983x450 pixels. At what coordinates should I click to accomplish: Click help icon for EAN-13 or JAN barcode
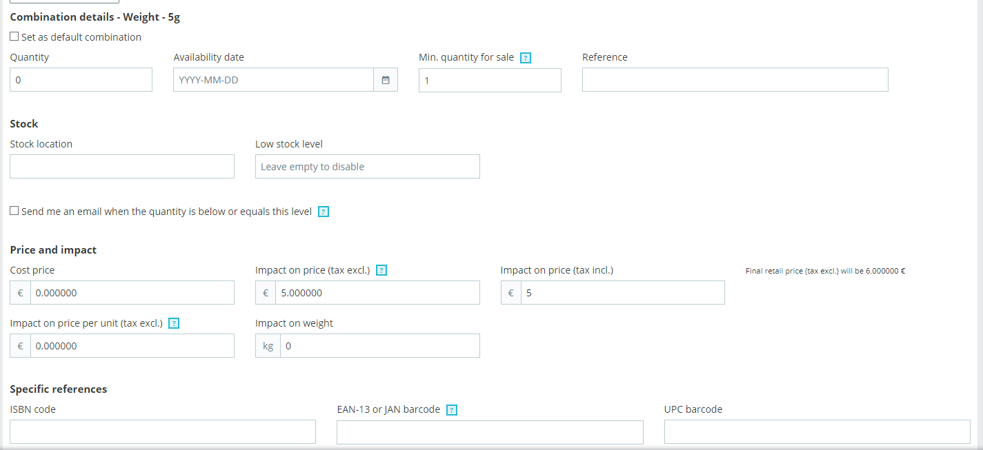point(452,410)
